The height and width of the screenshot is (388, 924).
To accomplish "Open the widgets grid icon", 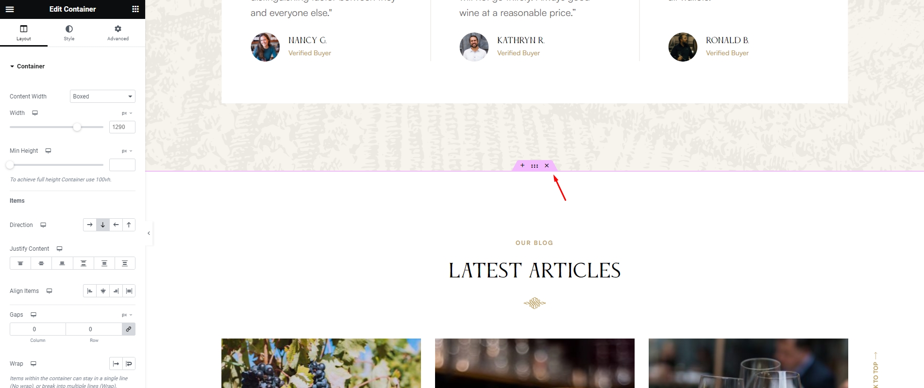I will pyautogui.click(x=135, y=9).
